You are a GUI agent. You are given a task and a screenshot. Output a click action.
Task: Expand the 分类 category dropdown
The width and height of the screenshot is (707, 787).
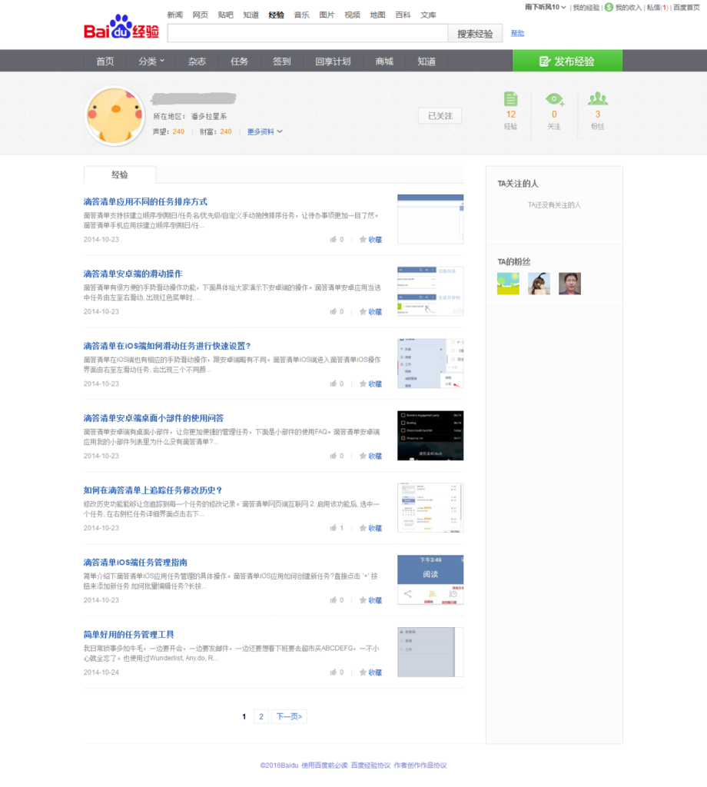click(x=151, y=61)
